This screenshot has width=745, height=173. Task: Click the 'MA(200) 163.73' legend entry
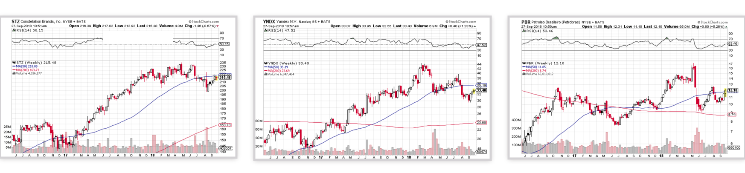pyautogui.click(x=26, y=70)
